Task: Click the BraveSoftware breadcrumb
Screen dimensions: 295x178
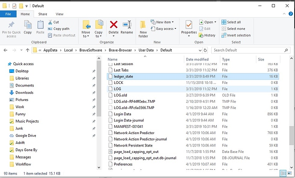Action: (x=91, y=50)
